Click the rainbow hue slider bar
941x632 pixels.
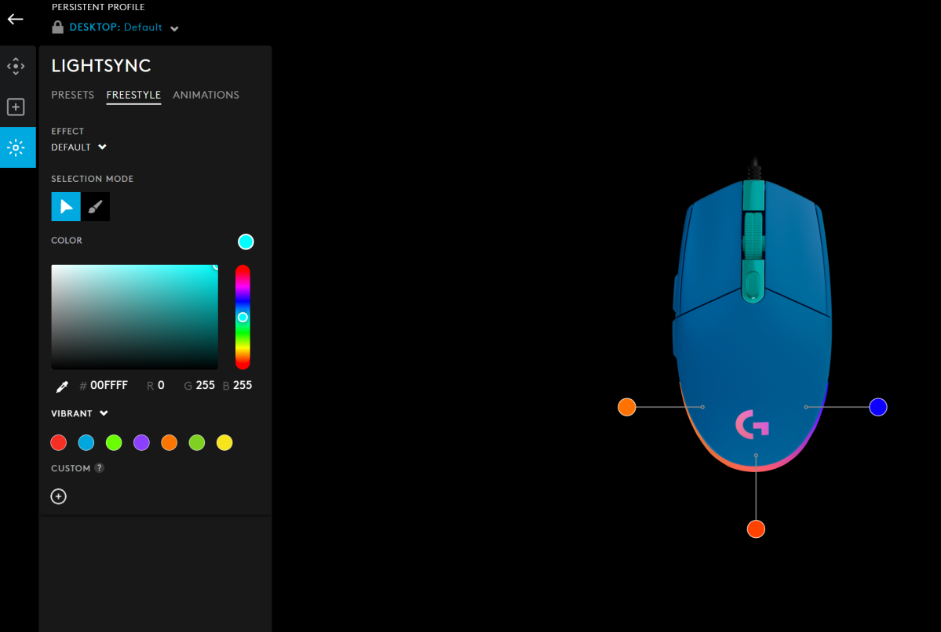pyautogui.click(x=243, y=318)
